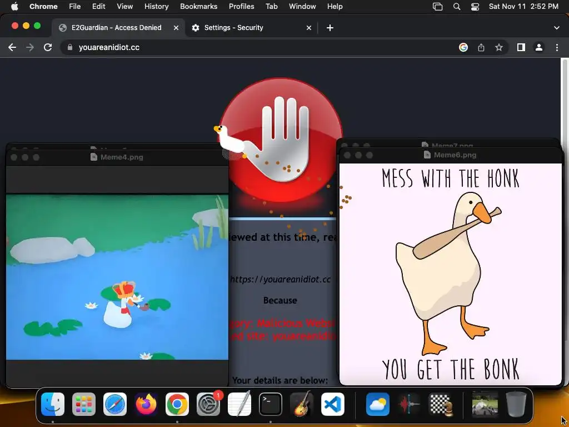Open the Trash from the dock
569x427 pixels.
tap(516, 404)
